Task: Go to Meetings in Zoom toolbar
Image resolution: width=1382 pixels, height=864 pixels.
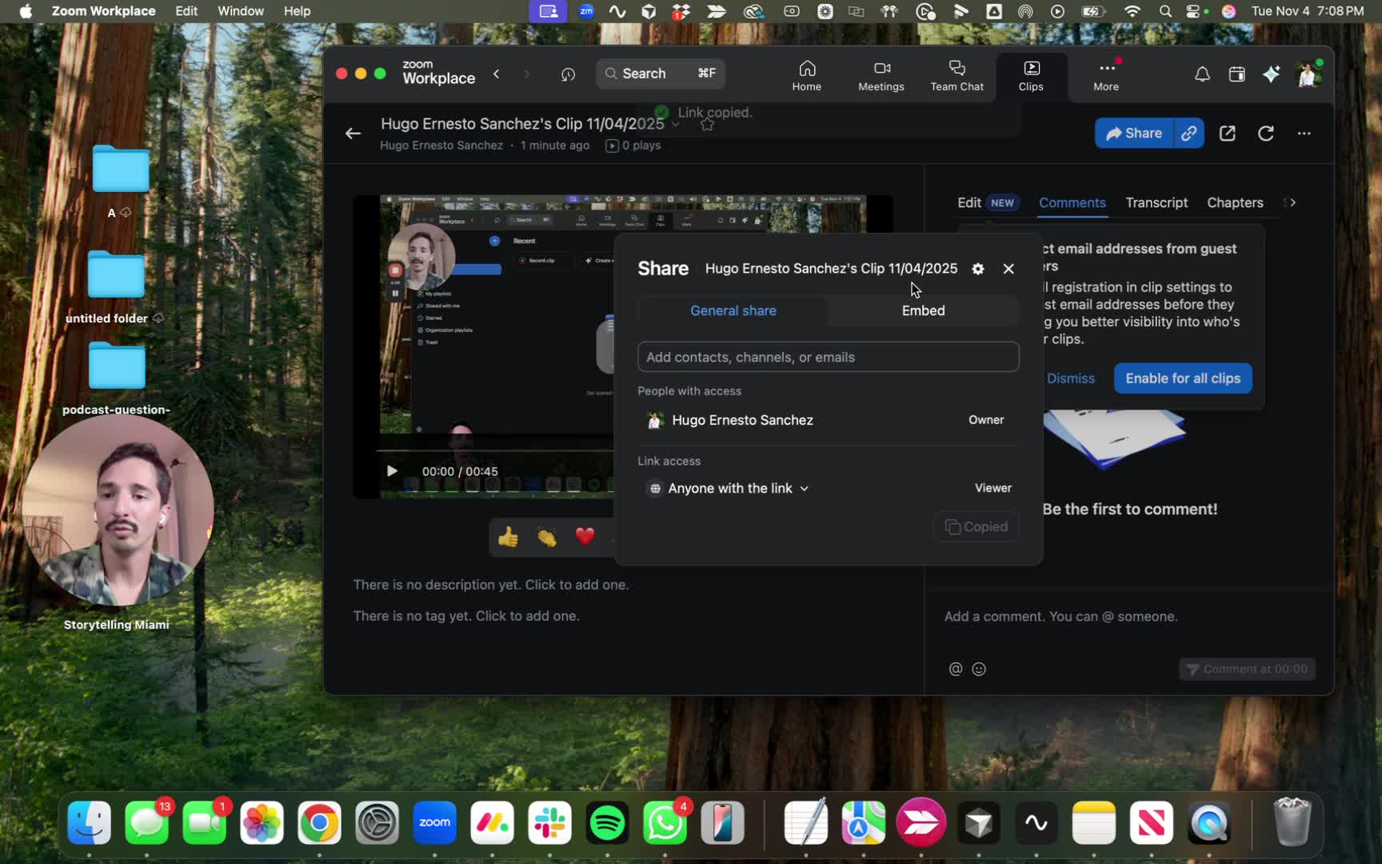Action: click(x=881, y=76)
